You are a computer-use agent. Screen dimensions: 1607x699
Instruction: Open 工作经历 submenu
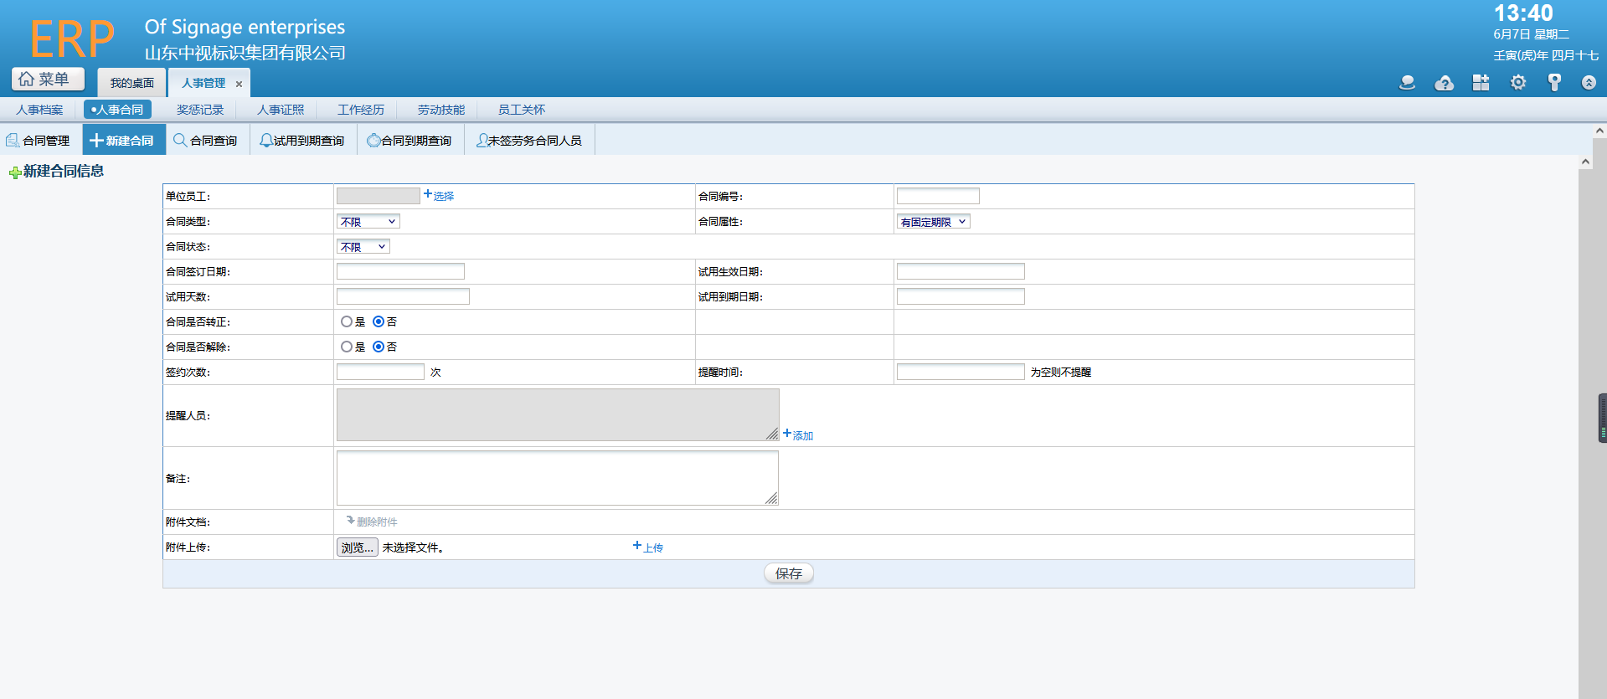[x=361, y=110]
